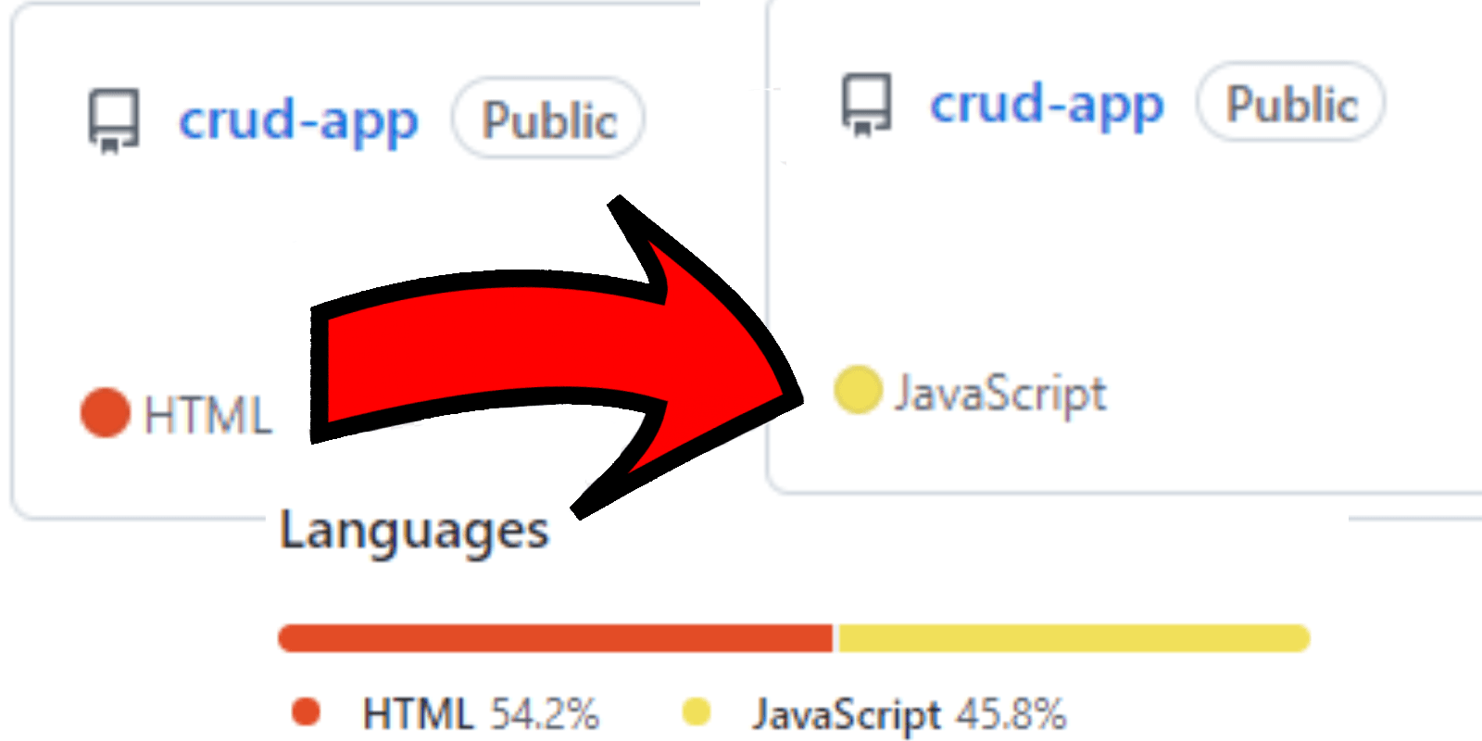Click the yellow dot beside the card's JavaScript label
Image resolution: width=1482 pixels, height=741 pixels.
point(857,390)
